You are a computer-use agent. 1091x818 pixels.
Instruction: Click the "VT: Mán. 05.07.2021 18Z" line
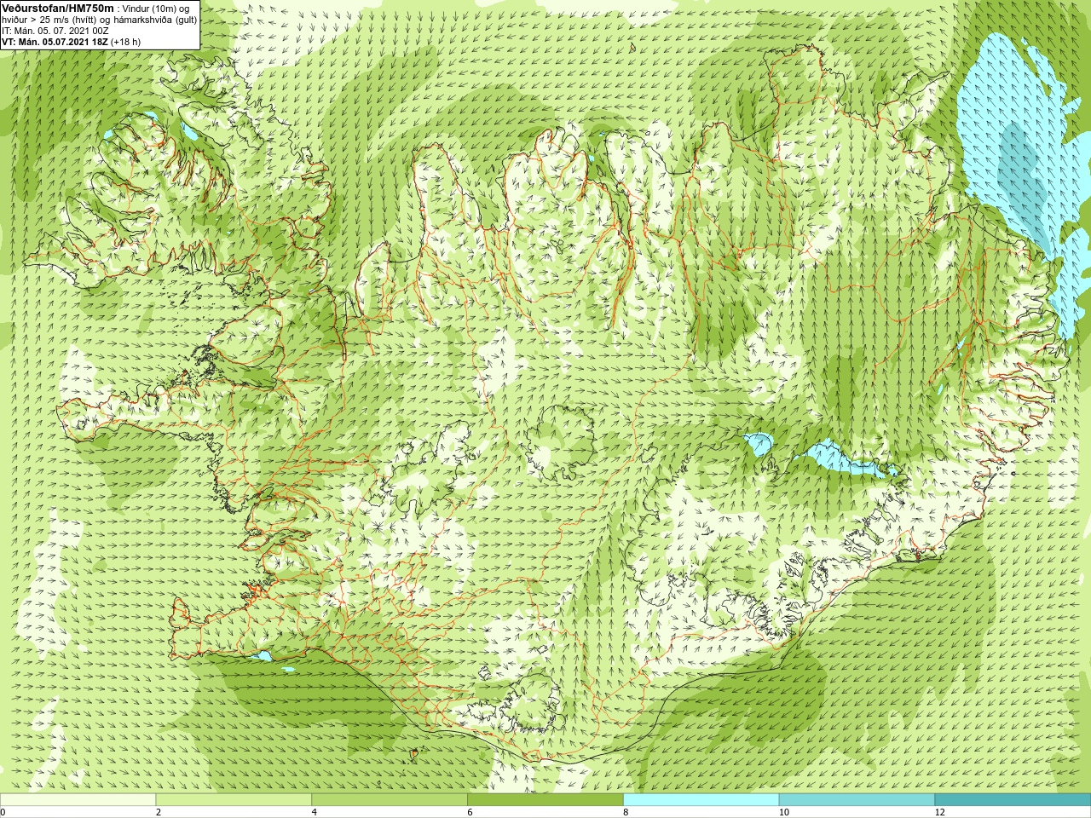click(55, 42)
